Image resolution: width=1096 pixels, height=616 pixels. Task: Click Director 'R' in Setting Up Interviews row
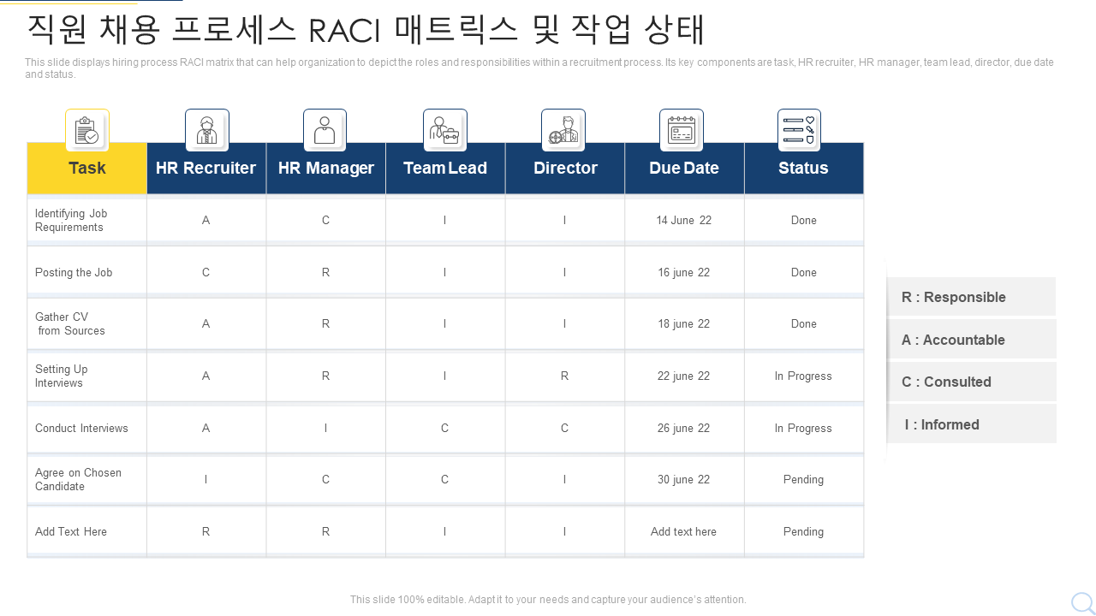pyautogui.click(x=565, y=376)
